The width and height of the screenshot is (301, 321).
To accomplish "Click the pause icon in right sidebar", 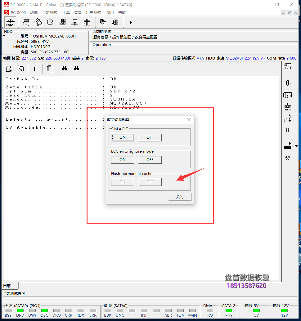I will [287, 130].
